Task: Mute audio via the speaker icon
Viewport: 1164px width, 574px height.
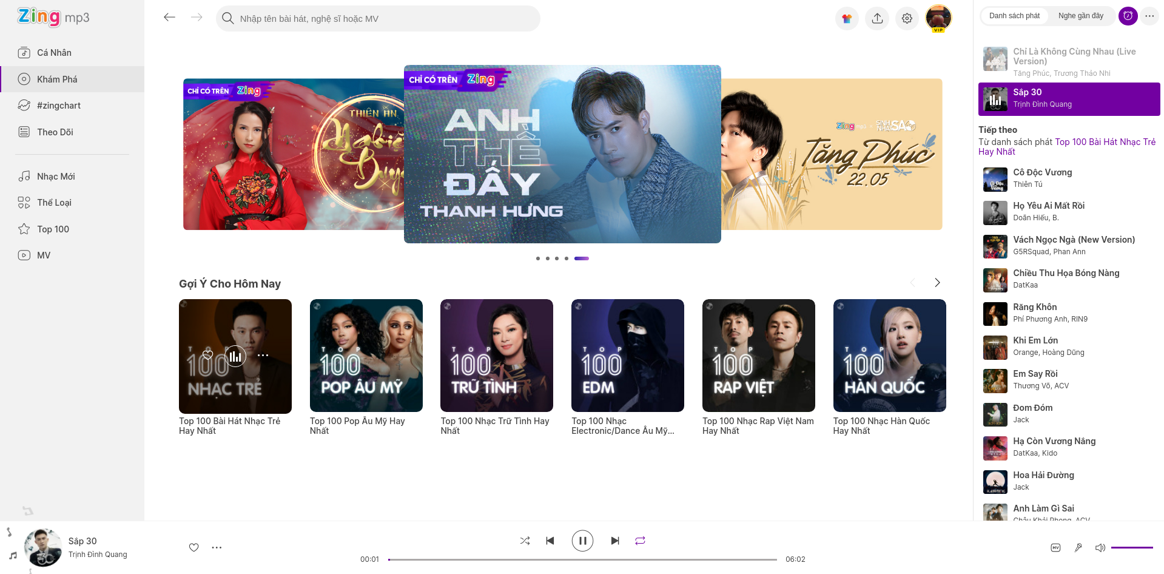Action: point(1100,547)
